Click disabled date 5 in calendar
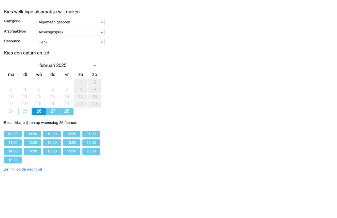Screen dimensions: 337x218 (x=39, y=90)
